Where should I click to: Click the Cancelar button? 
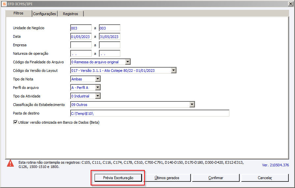[x=265, y=178]
